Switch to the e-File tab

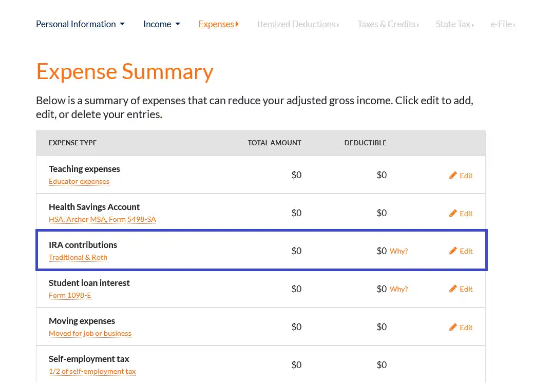(502, 24)
